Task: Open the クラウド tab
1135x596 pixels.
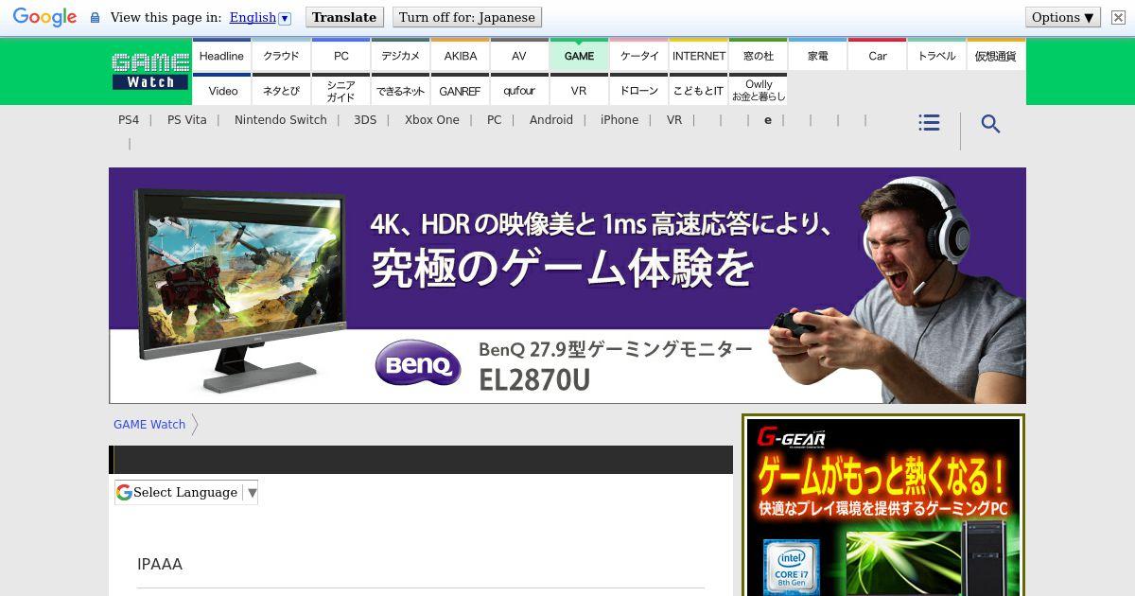Action: [x=281, y=55]
